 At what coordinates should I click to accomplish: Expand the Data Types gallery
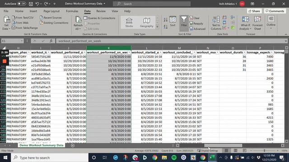coord(157,27)
